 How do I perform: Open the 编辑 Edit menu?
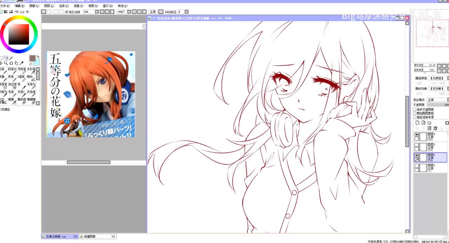point(20,6)
